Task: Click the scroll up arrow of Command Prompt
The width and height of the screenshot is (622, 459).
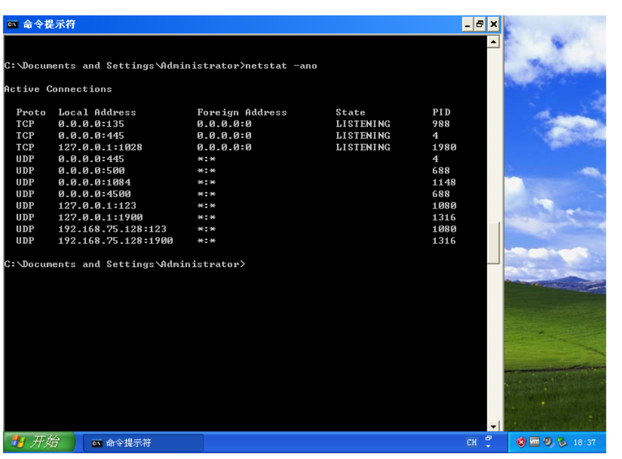Action: click(x=493, y=42)
